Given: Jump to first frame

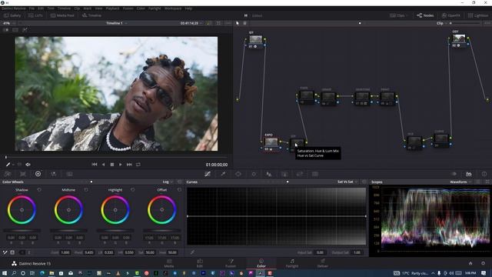Looking at the screenshot, I should 94,164.
